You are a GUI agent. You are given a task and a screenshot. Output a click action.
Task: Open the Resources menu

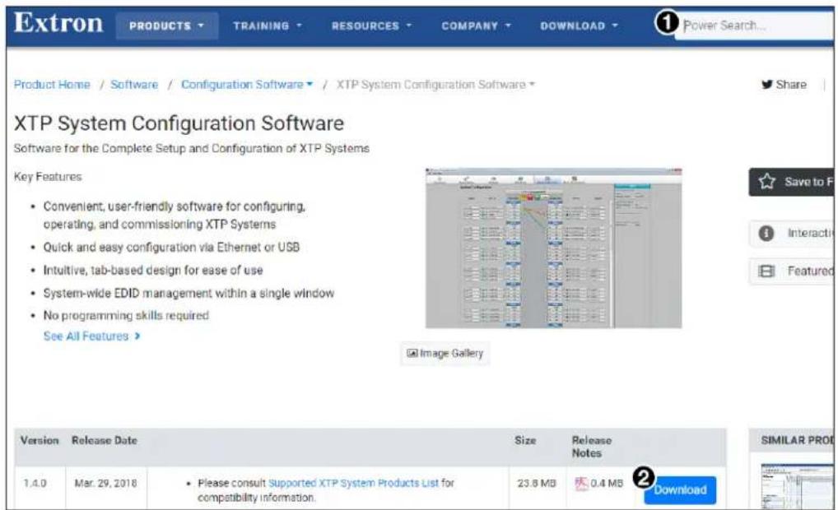pyautogui.click(x=372, y=25)
